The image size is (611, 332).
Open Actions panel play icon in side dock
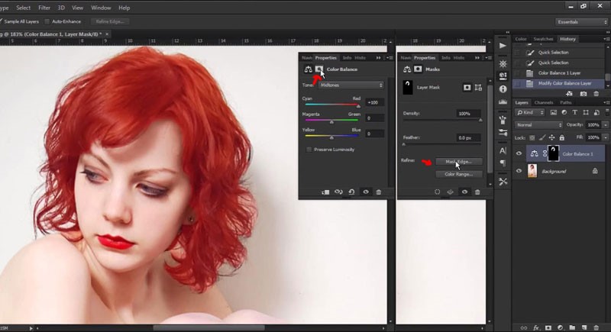click(503, 46)
